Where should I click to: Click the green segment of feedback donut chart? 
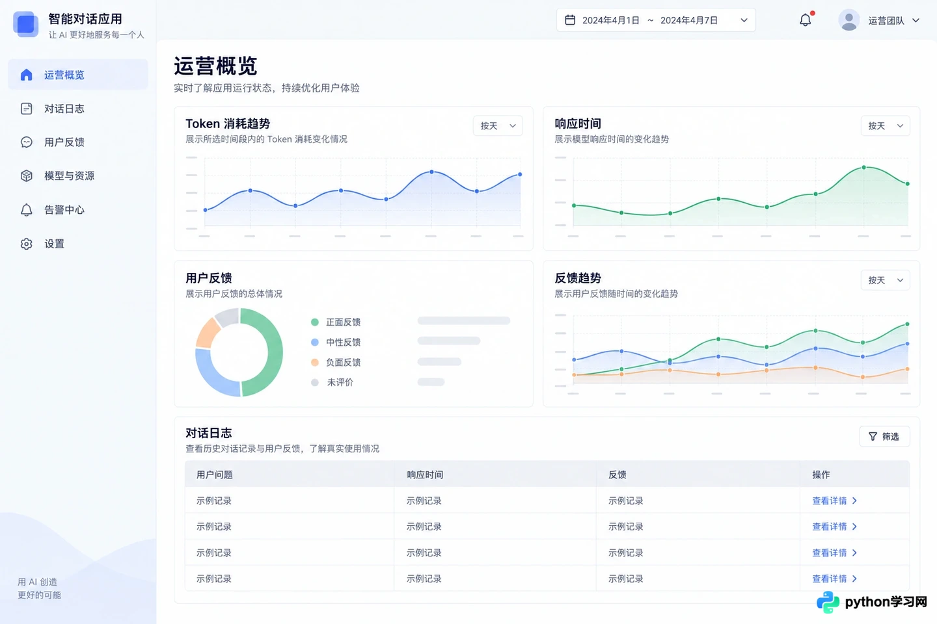275,352
